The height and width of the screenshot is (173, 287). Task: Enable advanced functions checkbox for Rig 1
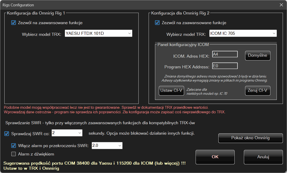click(14, 23)
